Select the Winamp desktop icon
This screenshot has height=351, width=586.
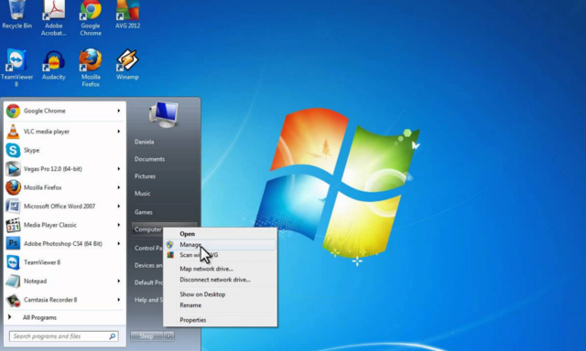(x=127, y=65)
